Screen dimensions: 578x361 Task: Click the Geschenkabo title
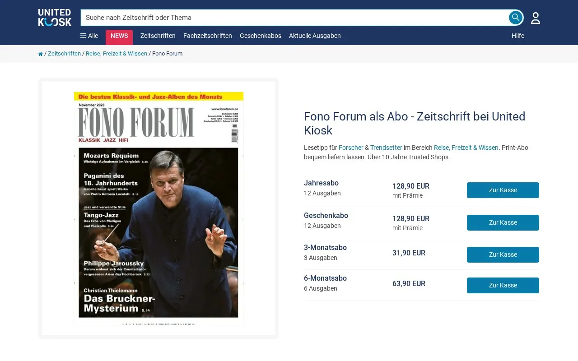(x=326, y=216)
